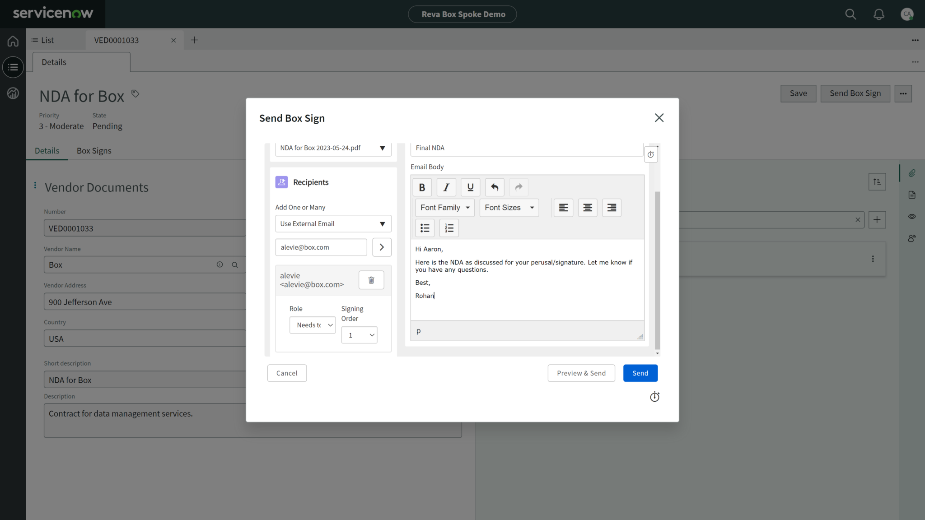This screenshot has height=520, width=925.
Task: Open the global search icon
Action: (850, 14)
